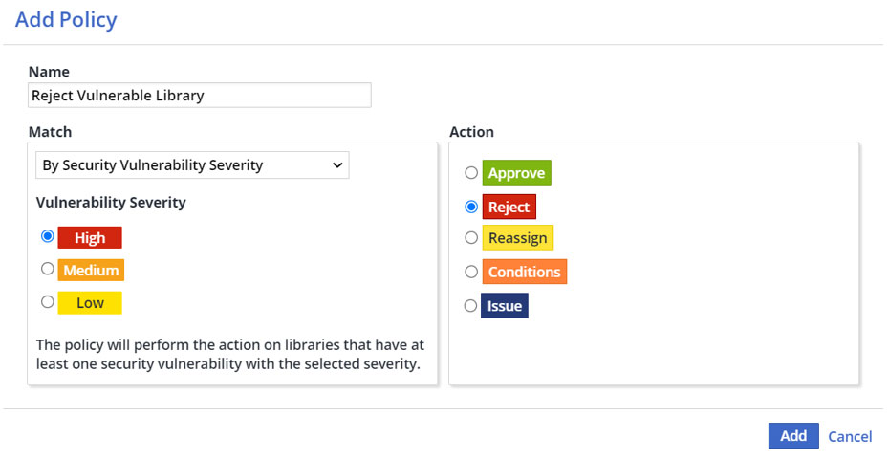The width and height of the screenshot is (888, 460).
Task: Select the Medium severity radio button
Action: coord(48,269)
